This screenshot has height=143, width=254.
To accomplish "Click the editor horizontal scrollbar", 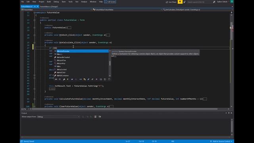I will point(125,109).
